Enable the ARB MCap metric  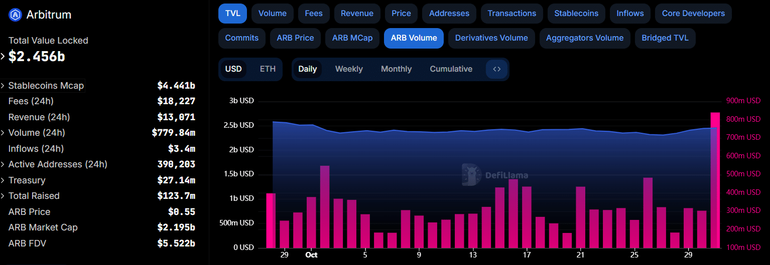pyautogui.click(x=352, y=38)
